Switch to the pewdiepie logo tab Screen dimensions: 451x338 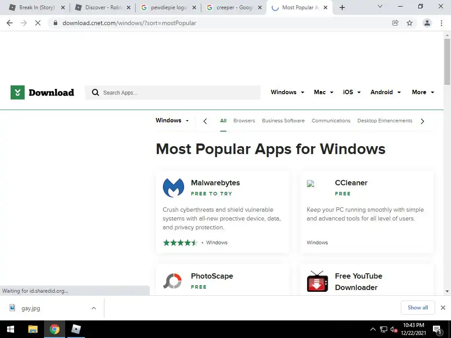click(169, 7)
